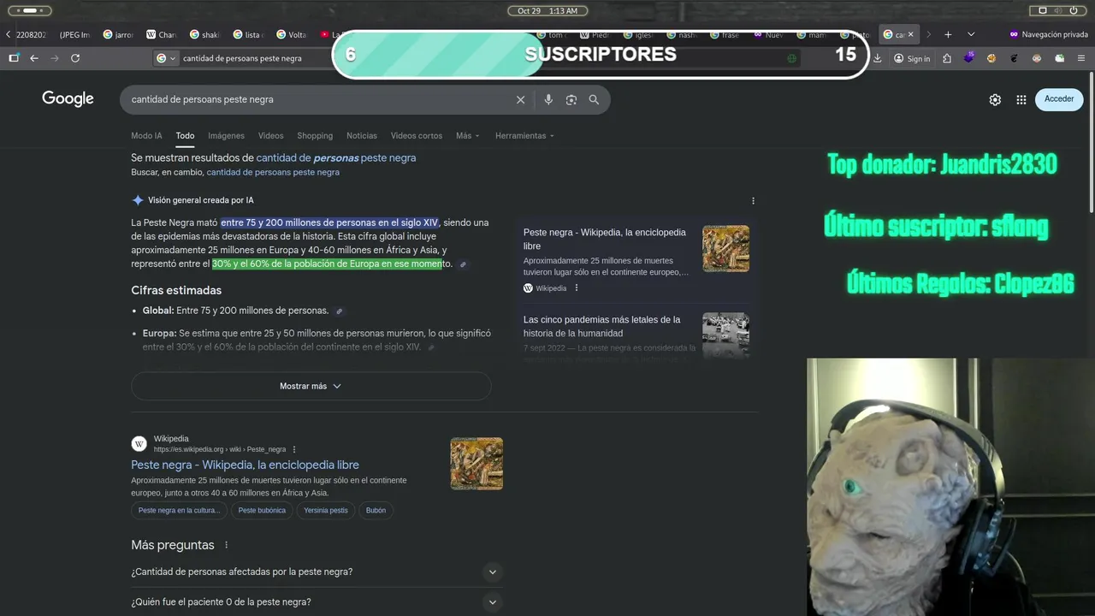Start a voice search with microphone icon

[x=548, y=99]
